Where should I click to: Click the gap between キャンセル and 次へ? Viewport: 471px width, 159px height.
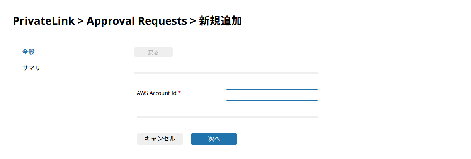click(x=187, y=139)
